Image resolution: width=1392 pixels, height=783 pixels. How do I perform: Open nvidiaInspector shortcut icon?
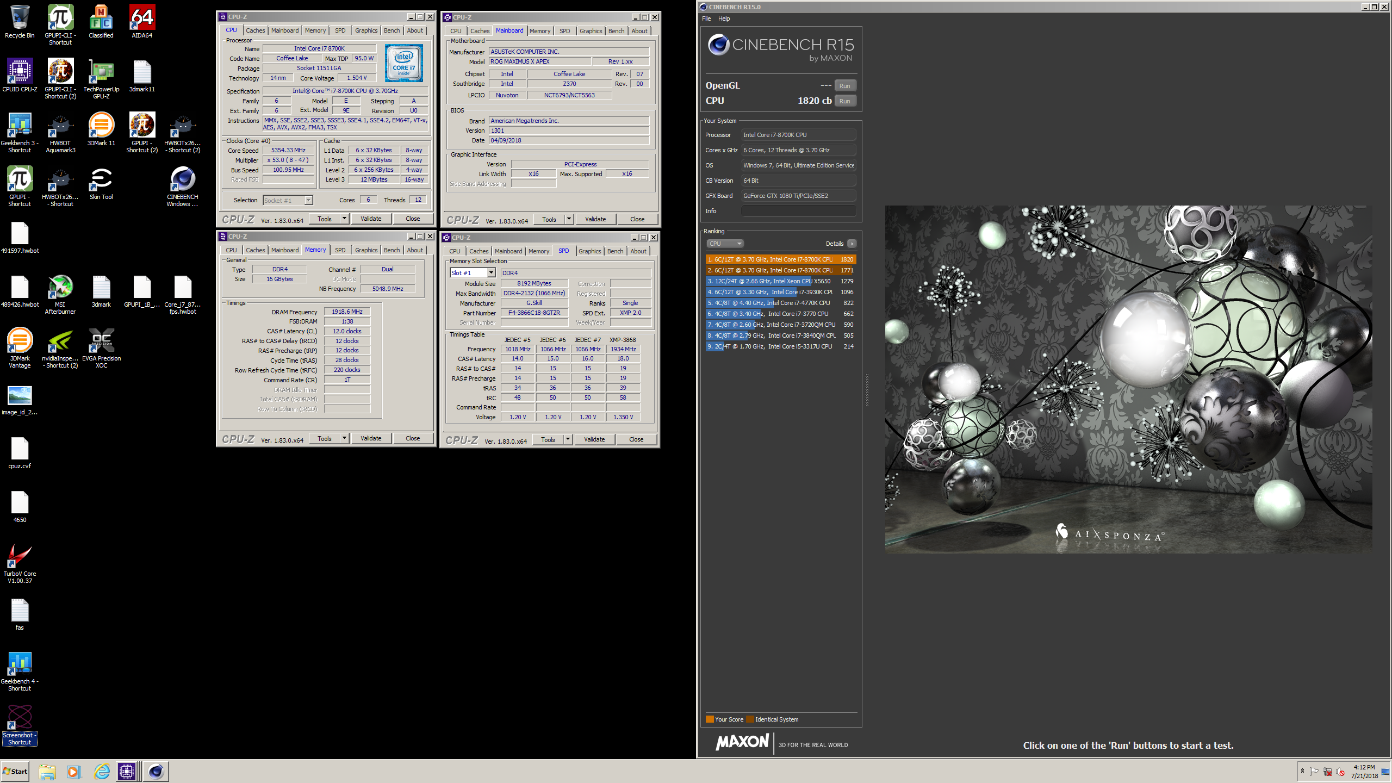tap(60, 349)
